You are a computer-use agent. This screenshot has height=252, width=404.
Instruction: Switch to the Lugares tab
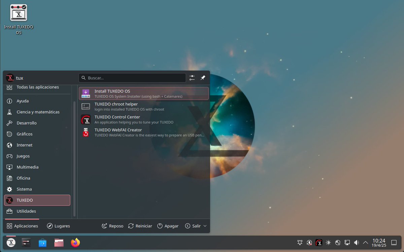58,226
